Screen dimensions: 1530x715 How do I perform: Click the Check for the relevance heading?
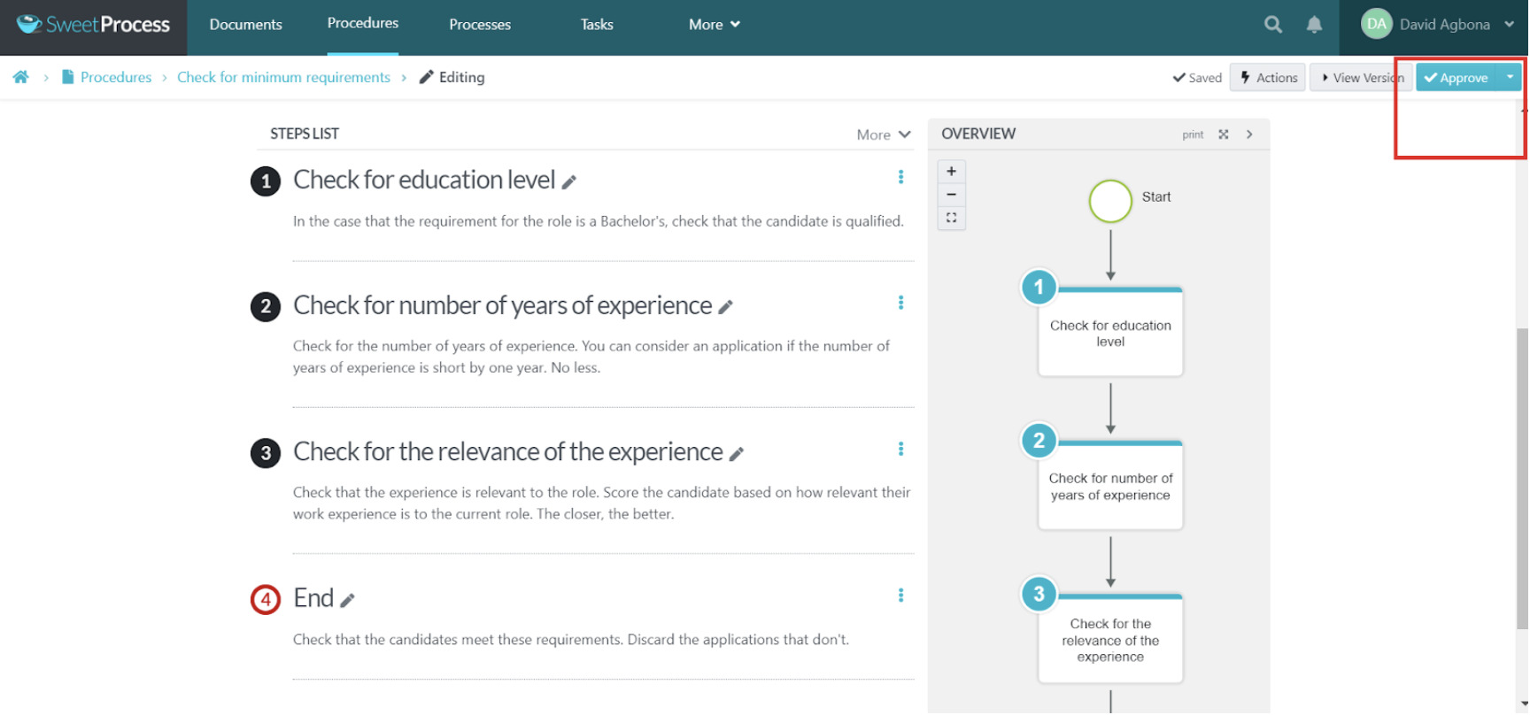pos(508,451)
